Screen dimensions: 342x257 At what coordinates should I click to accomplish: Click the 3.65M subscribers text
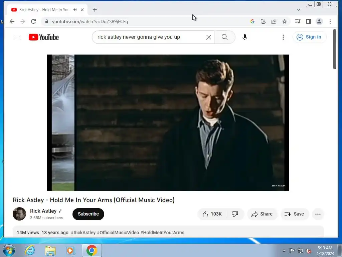(x=46, y=218)
